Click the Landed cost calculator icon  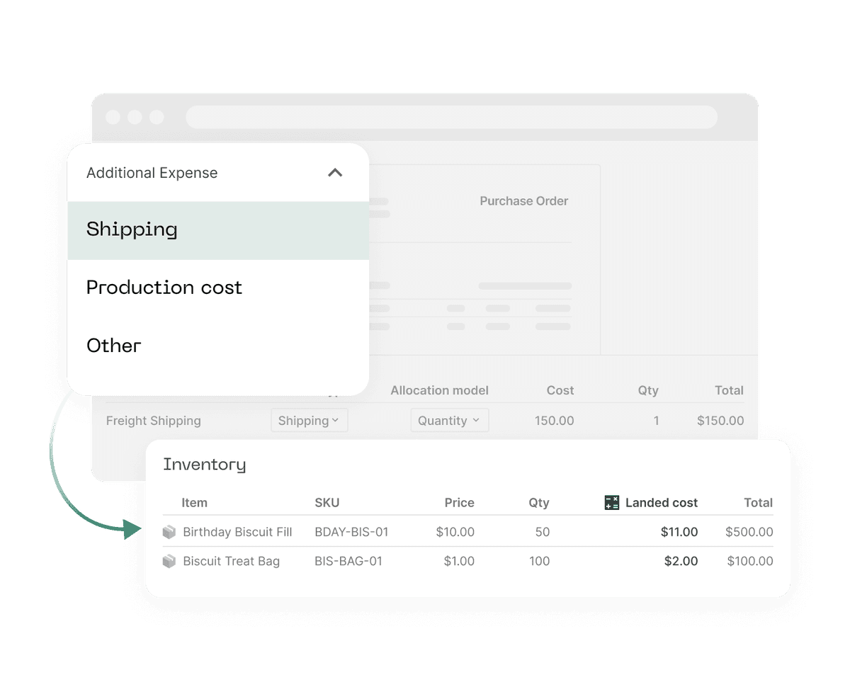(x=612, y=503)
